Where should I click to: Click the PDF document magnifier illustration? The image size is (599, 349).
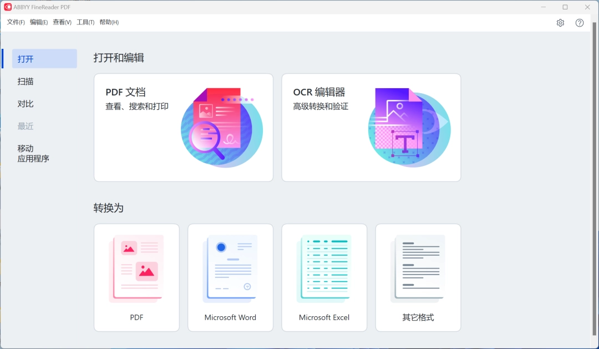click(221, 127)
